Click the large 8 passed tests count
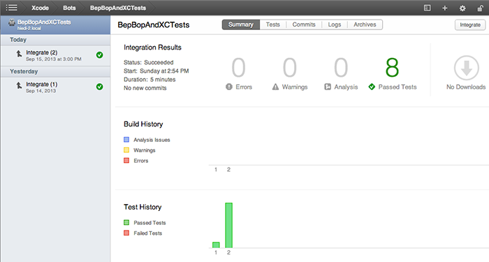The width and height of the screenshot is (489, 262). [392, 68]
